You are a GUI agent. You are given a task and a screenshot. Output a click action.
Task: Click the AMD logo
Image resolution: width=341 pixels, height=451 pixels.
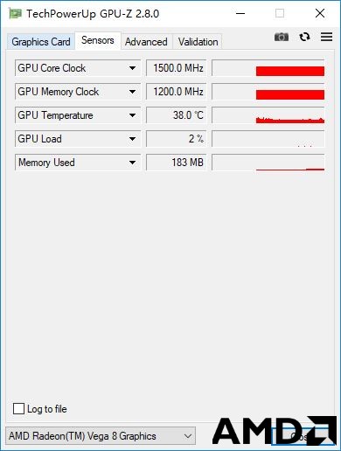274,431
